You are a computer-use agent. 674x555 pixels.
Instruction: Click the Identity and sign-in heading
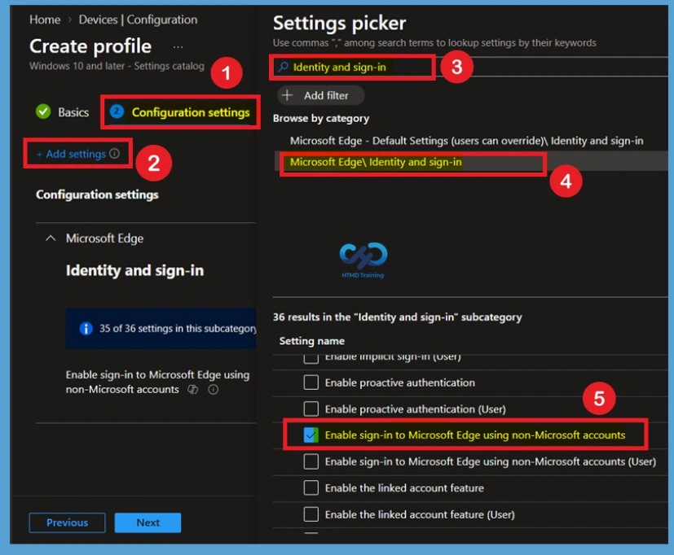click(134, 271)
